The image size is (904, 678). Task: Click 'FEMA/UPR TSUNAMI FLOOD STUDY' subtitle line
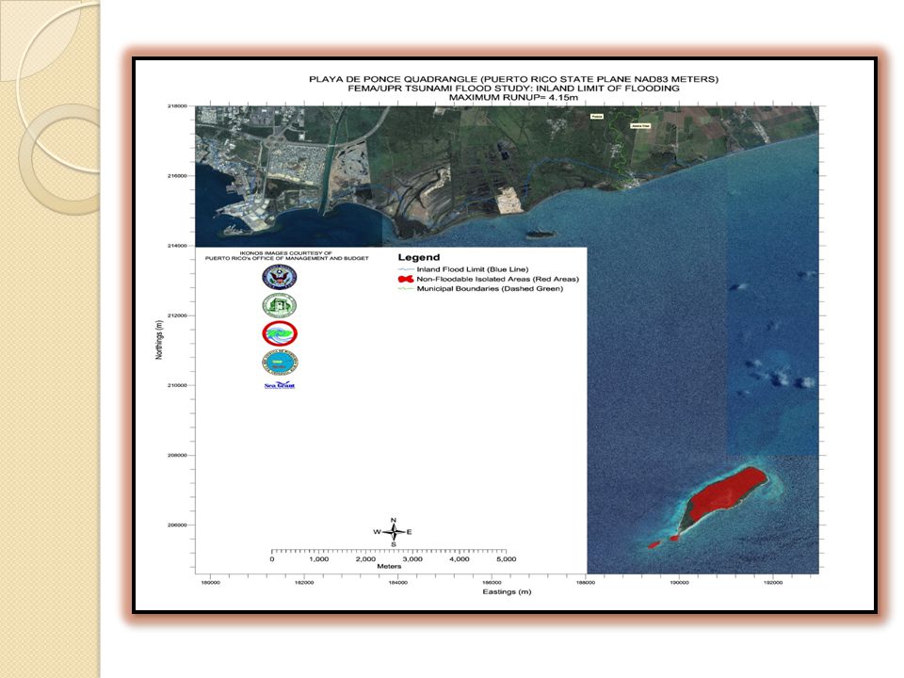(514, 89)
